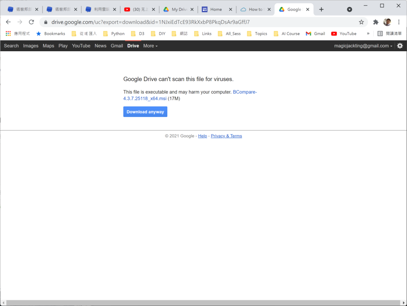Go to Play in Google bar
Screen dimensions: 407x306
click(63, 46)
